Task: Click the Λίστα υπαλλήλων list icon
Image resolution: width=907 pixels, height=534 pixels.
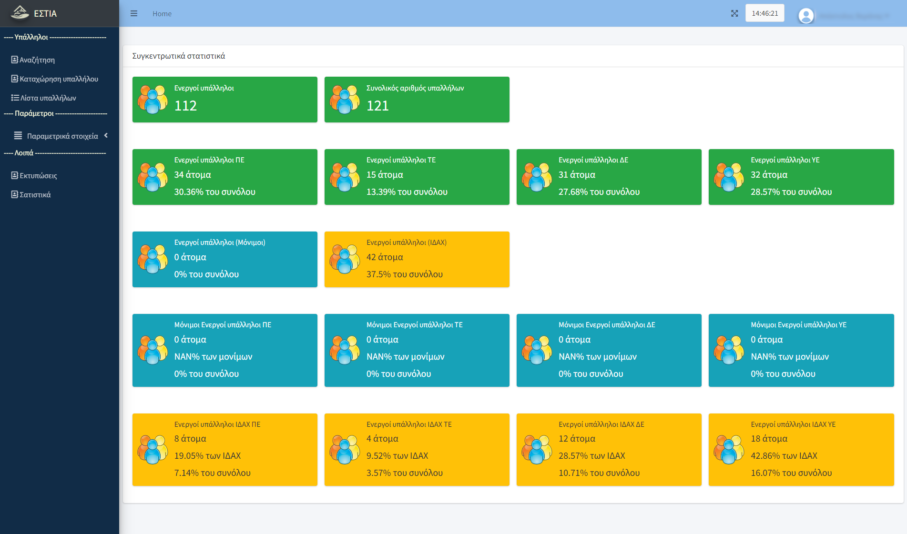Action: (15, 98)
